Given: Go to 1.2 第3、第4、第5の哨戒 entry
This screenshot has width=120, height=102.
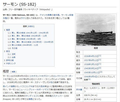Looking at the screenshot, I should pos(29,36).
